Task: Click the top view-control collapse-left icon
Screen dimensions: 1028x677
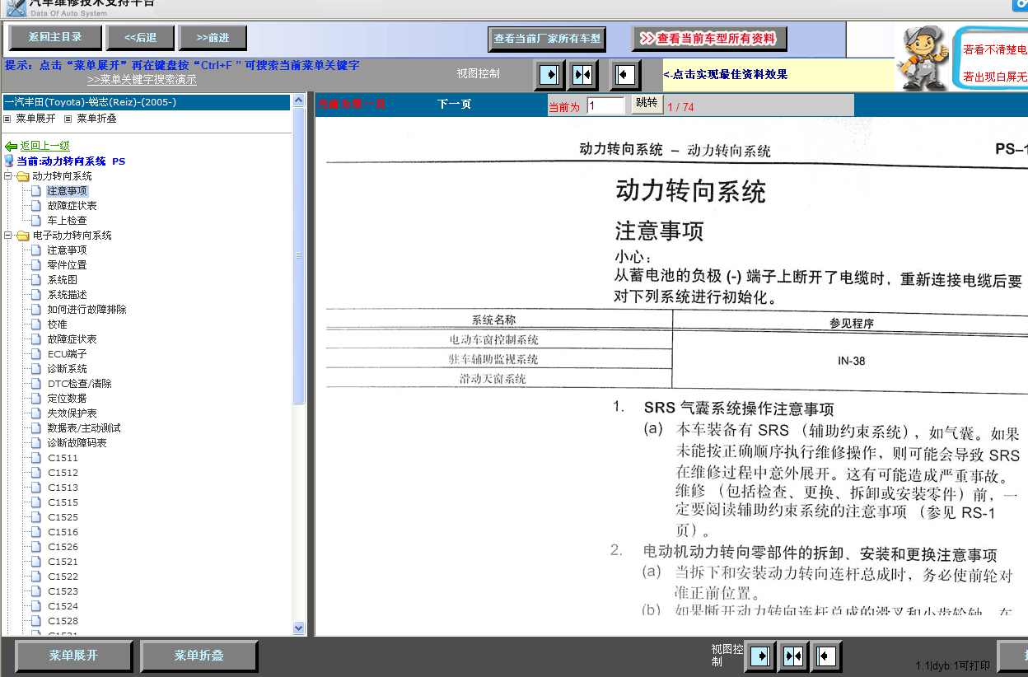Action: (625, 75)
